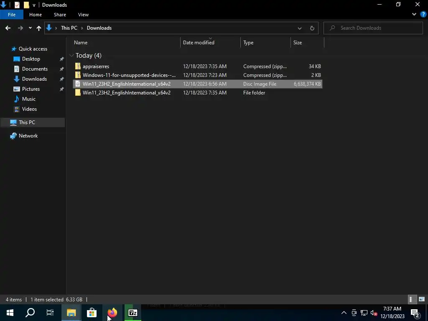The height and width of the screenshot is (321, 428).
Task: Click This PC in address breadcrumb
Action: tap(69, 28)
